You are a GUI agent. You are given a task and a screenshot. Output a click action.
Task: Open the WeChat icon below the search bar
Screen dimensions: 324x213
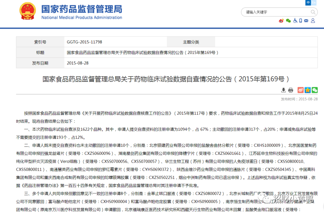(x=288, y=21)
